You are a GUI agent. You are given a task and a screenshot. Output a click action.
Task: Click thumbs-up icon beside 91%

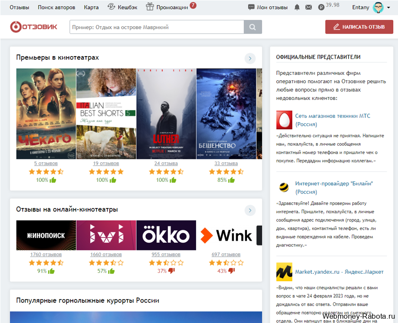pyautogui.click(x=51, y=271)
